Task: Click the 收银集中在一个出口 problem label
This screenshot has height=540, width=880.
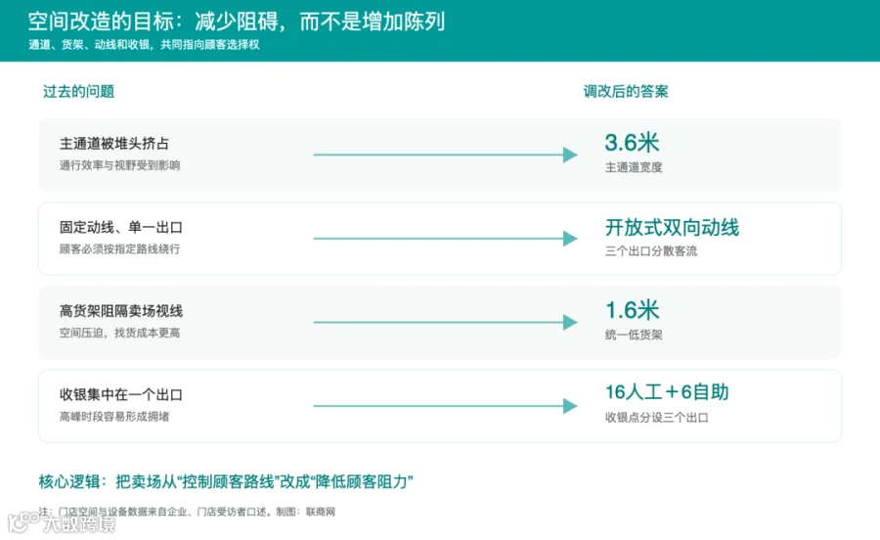Action: (x=121, y=394)
